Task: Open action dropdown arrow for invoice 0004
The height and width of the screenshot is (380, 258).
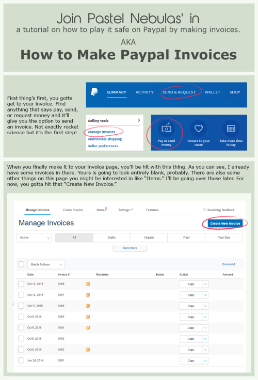Action: coord(205,328)
